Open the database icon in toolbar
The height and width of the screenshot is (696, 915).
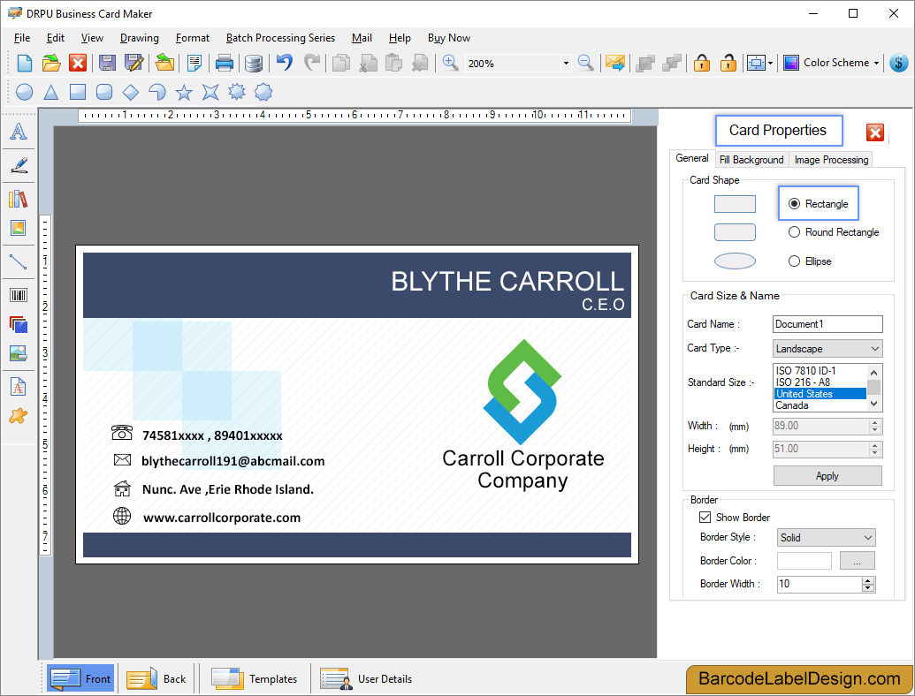[253, 63]
